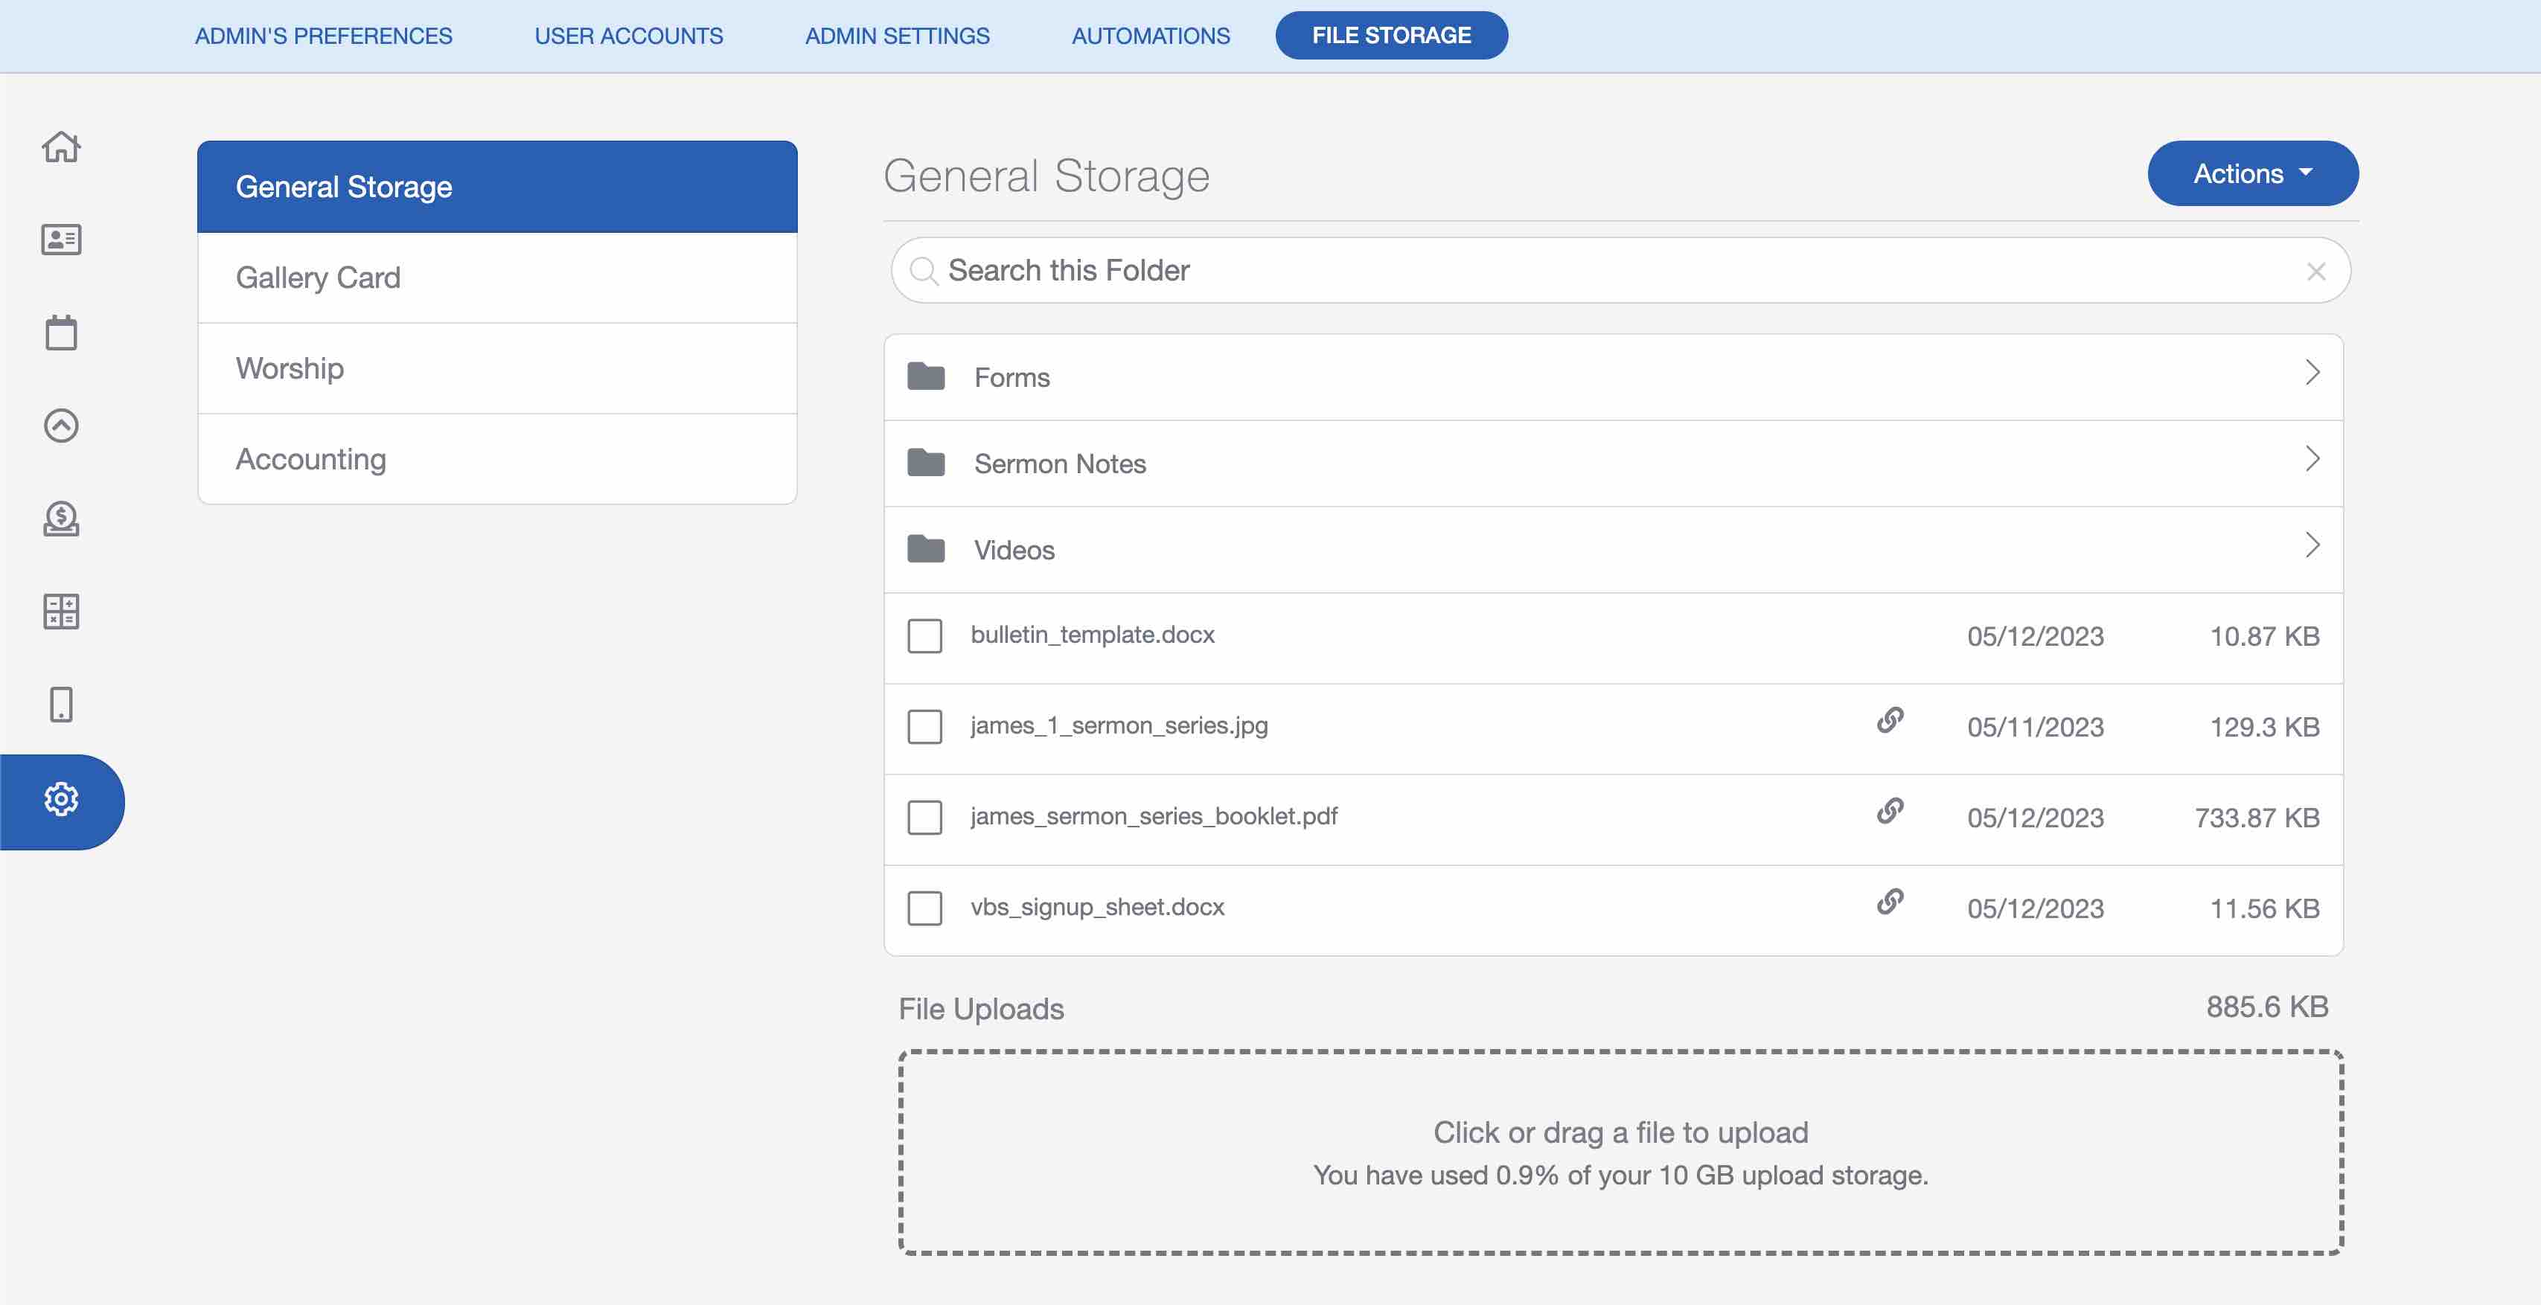Viewport: 2541px width, 1305px height.
Task: Open bulletin_template.docx file
Action: click(1092, 634)
